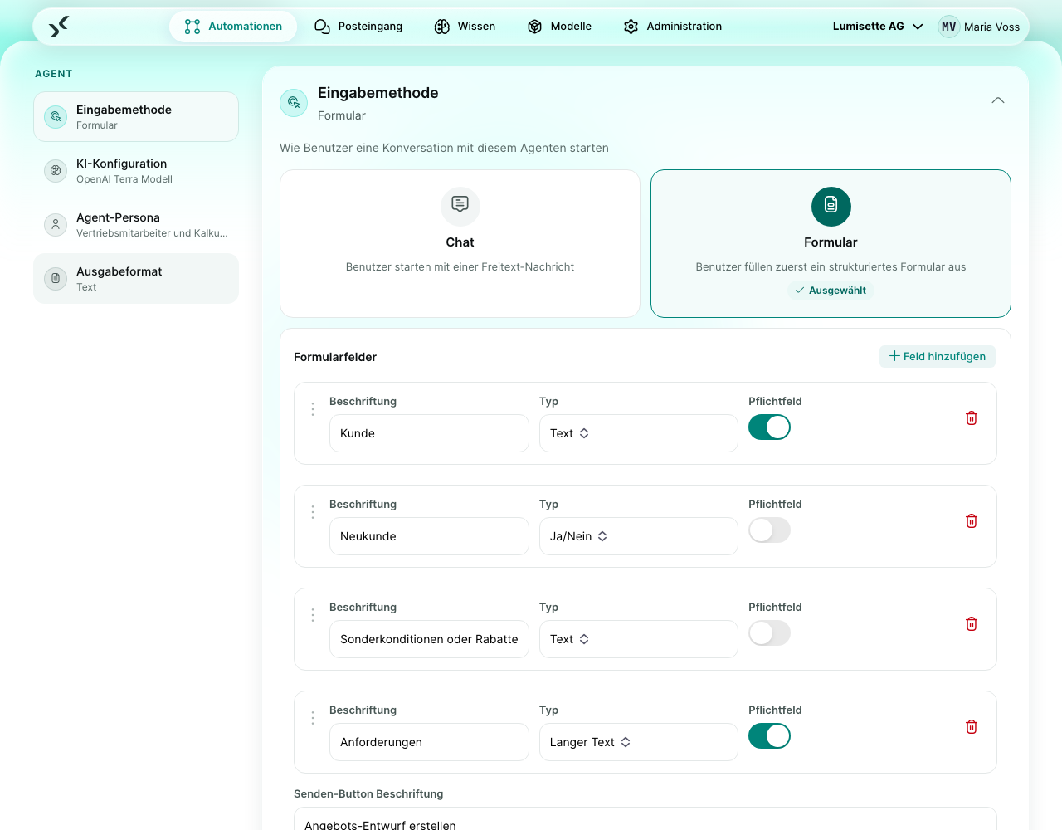Click the Senden-Button Beschriftung input field
The image size is (1062, 830).
click(645, 820)
